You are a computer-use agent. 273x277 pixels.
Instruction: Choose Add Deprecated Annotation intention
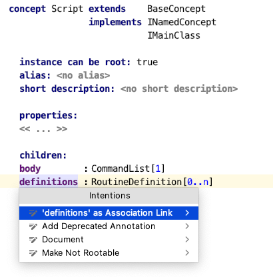pos(109,226)
